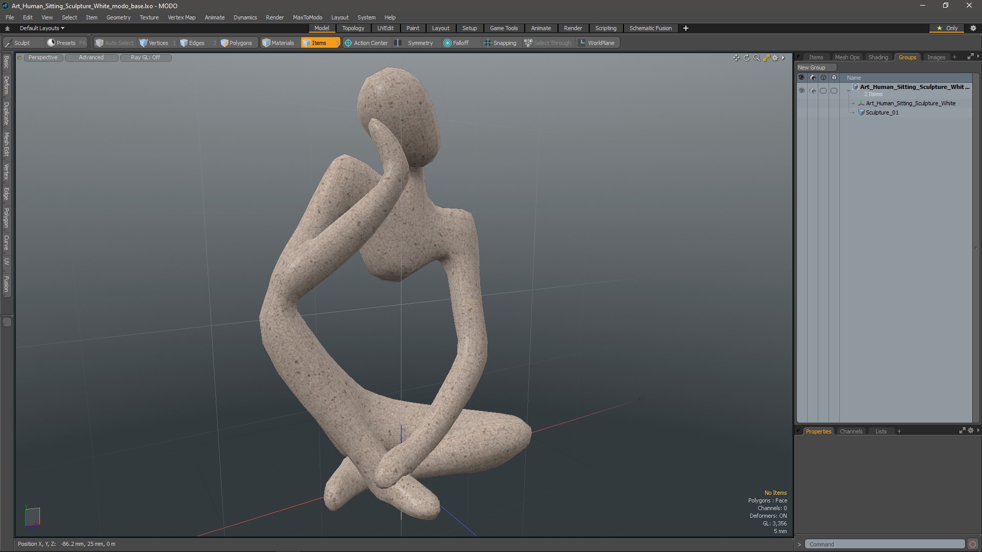Open the Mesh Edit side toolbox tab
Viewport: 982px width, 552px height.
pos(6,145)
